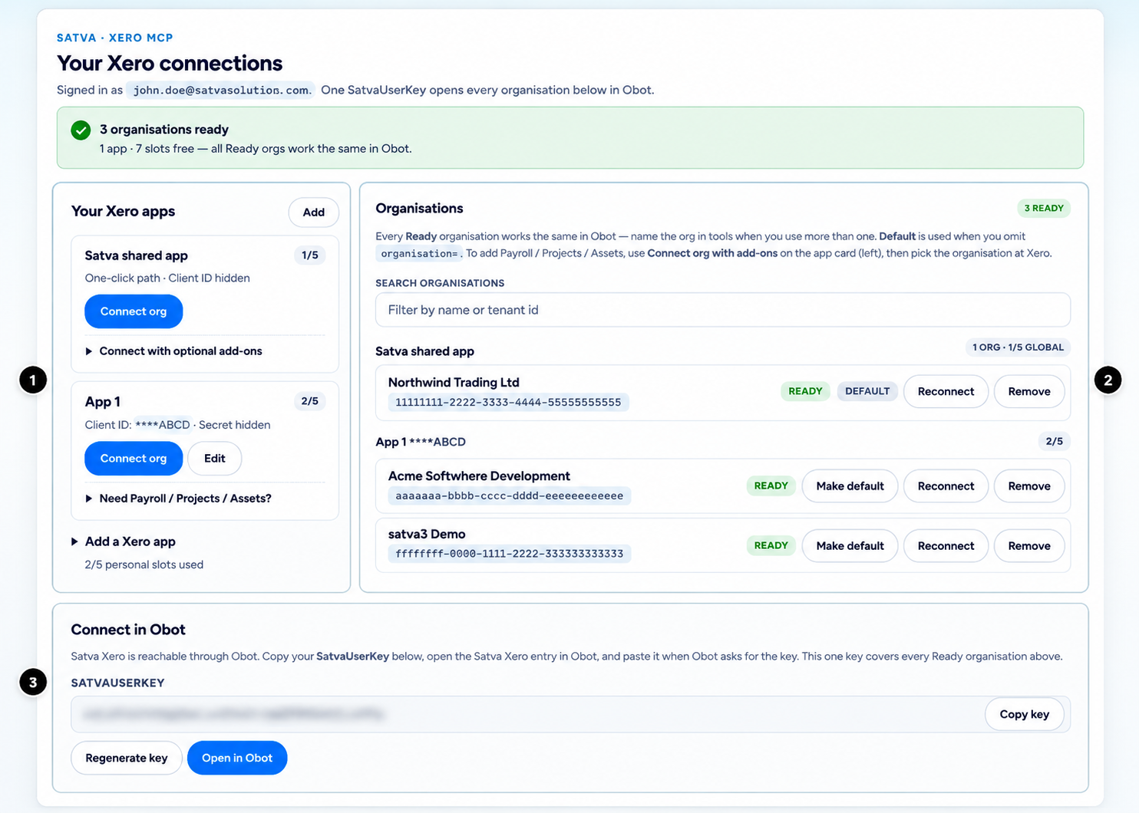Click the Your Xero connections heading
Viewport: 1139px width, 813px height.
[170, 63]
